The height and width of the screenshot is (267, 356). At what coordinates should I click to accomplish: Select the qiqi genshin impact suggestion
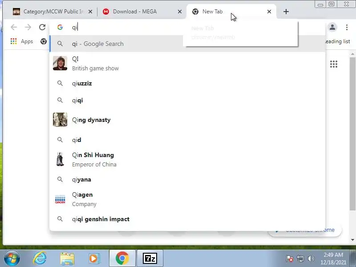pos(187,219)
